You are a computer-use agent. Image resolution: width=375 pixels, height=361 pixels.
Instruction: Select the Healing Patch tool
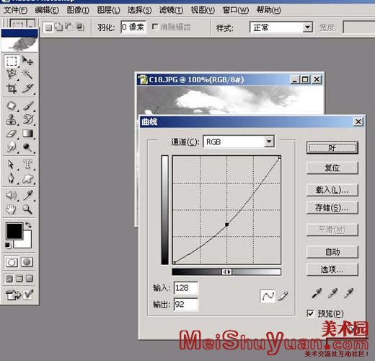pyautogui.click(x=12, y=105)
